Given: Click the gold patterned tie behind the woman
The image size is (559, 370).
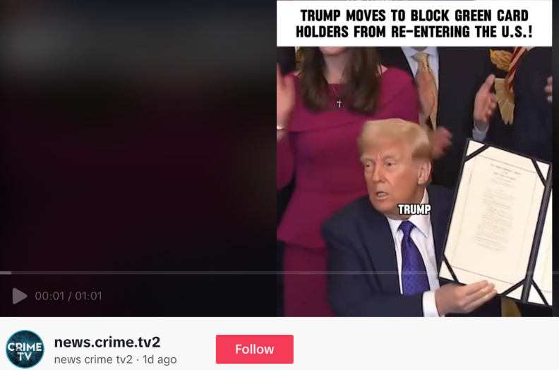Looking at the screenshot, I should [x=426, y=85].
